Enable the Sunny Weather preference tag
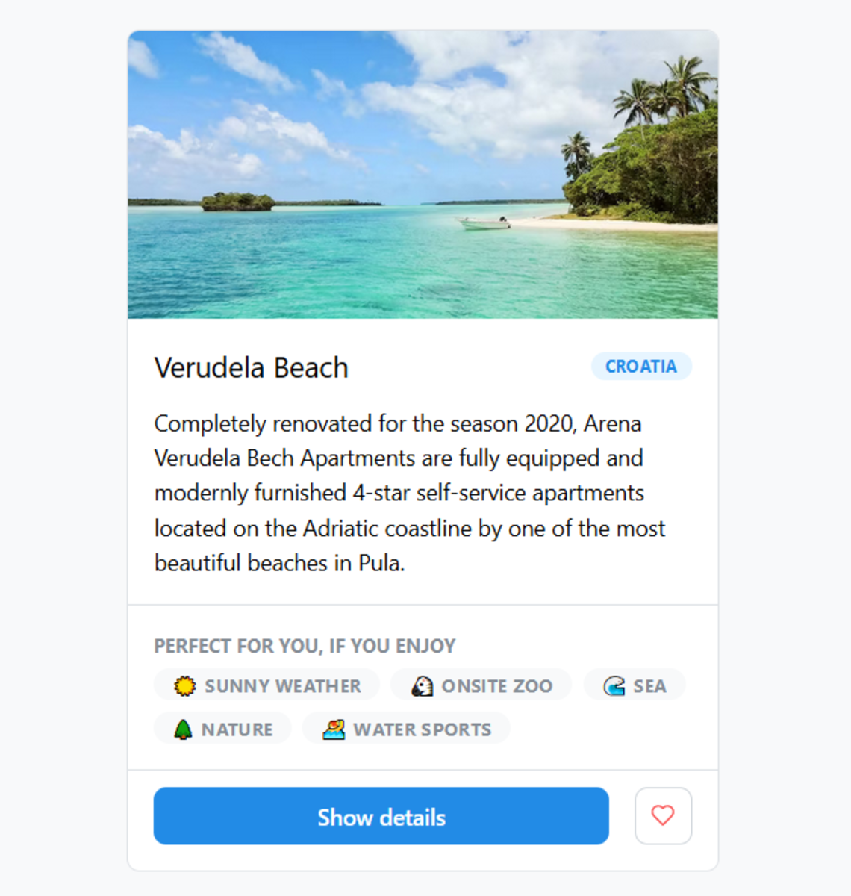Screen dimensions: 851x896 (266, 685)
